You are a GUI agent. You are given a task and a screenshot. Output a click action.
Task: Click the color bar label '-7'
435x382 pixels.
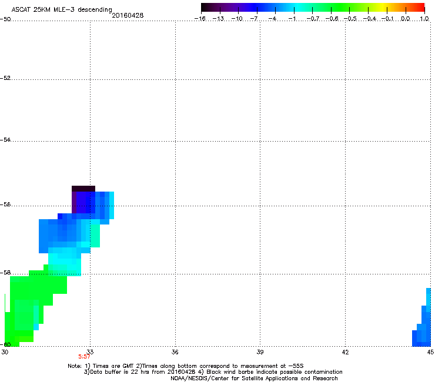click(x=254, y=19)
